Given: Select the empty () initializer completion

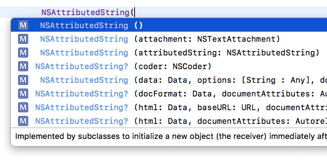Looking at the screenshot, I should coord(169,25).
